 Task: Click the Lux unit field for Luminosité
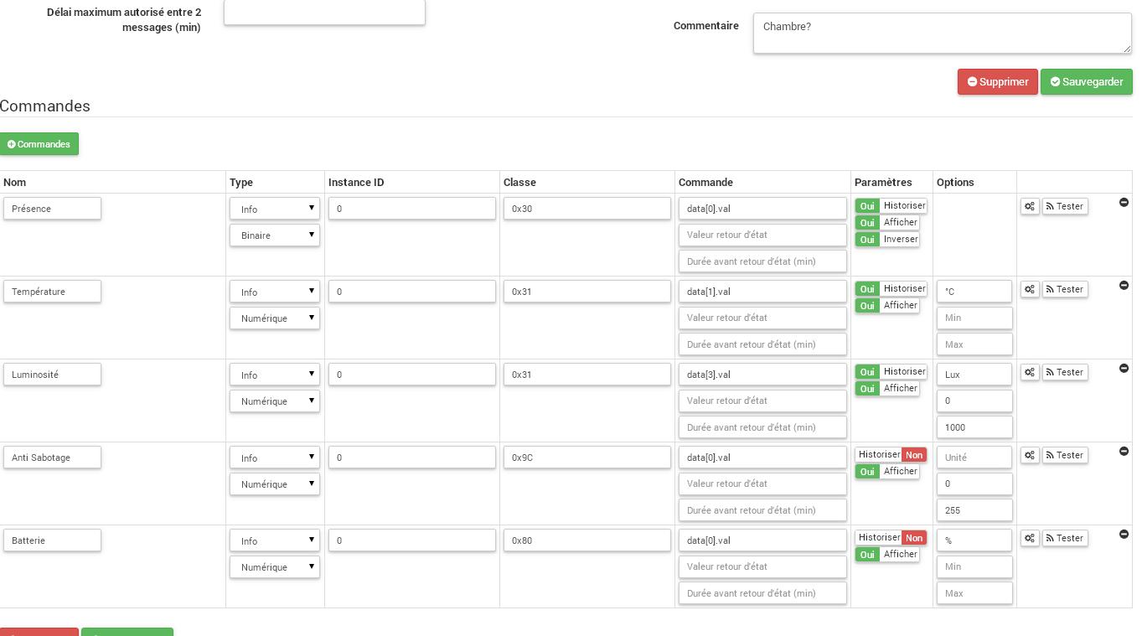click(974, 375)
